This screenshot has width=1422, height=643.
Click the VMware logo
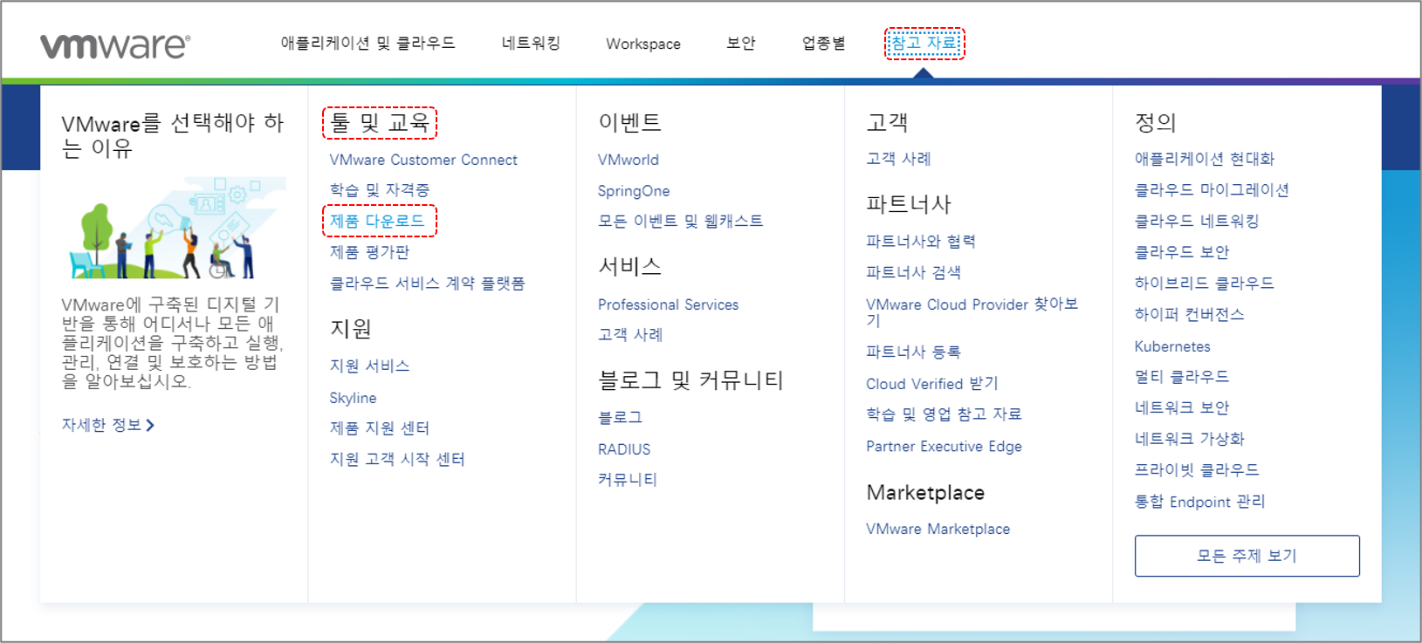114,45
